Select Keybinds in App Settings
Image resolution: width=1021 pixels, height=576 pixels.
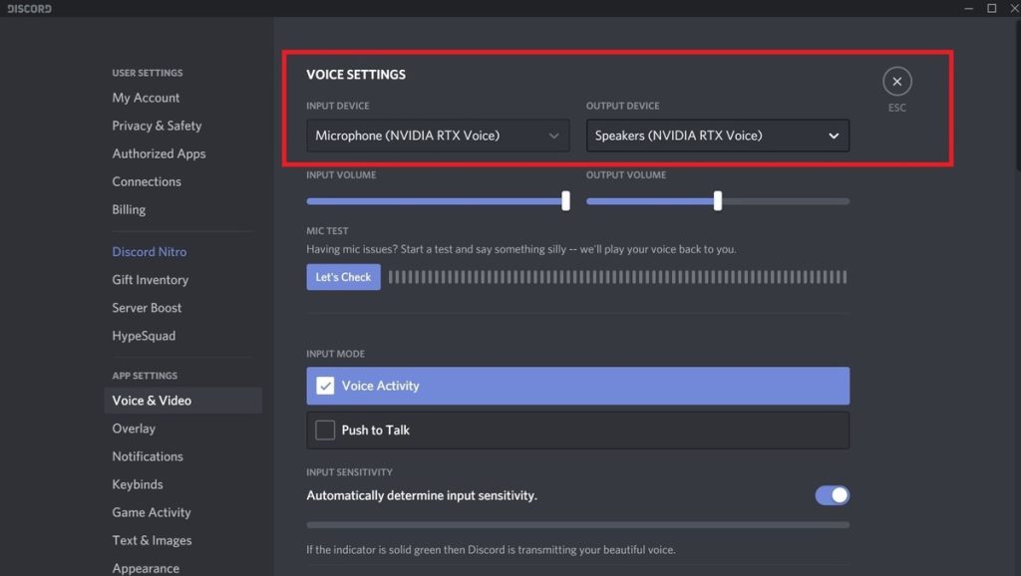click(x=138, y=484)
